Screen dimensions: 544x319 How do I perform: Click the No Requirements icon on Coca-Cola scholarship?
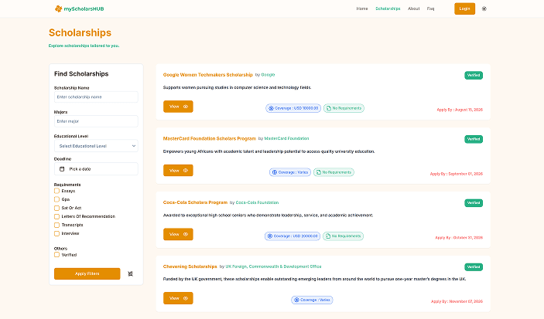(x=329, y=235)
